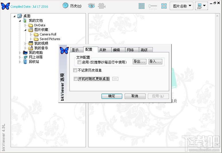Open the 编辑 tab
This screenshot has height=153, width=222.
(118, 50)
